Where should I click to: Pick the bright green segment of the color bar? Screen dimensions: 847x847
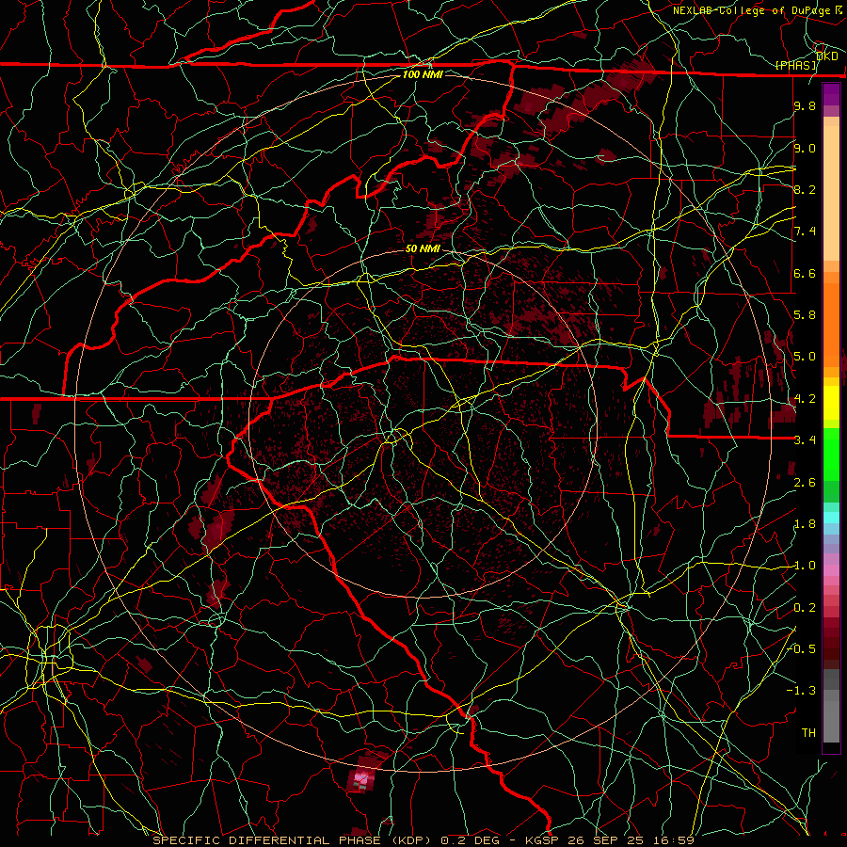(x=831, y=455)
